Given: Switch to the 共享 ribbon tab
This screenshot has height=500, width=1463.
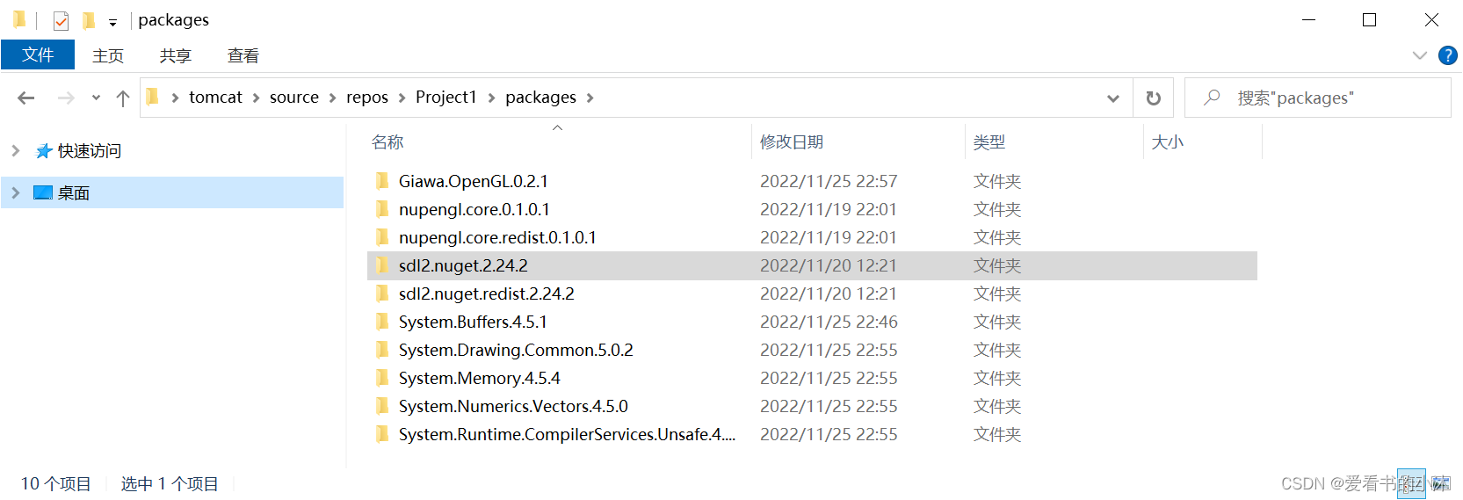Looking at the screenshot, I should pyautogui.click(x=176, y=55).
